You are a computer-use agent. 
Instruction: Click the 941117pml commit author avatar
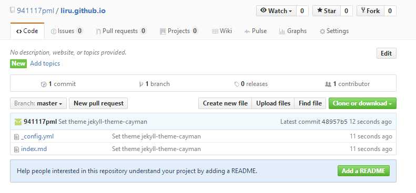tap(18, 122)
